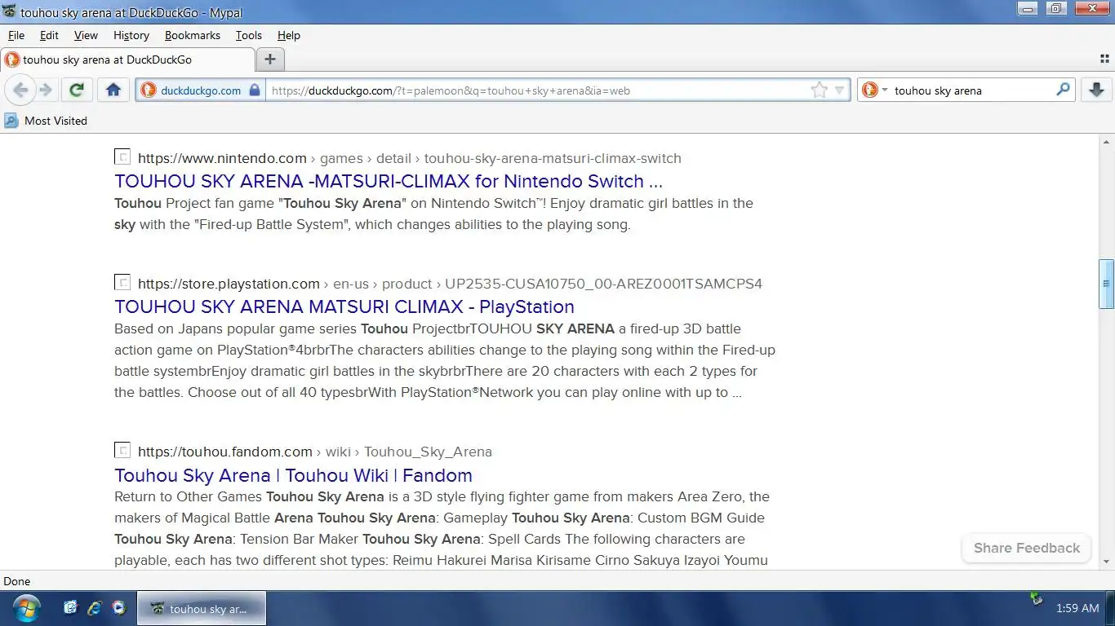Open the File menu
This screenshot has height=626, width=1115.
(x=16, y=35)
